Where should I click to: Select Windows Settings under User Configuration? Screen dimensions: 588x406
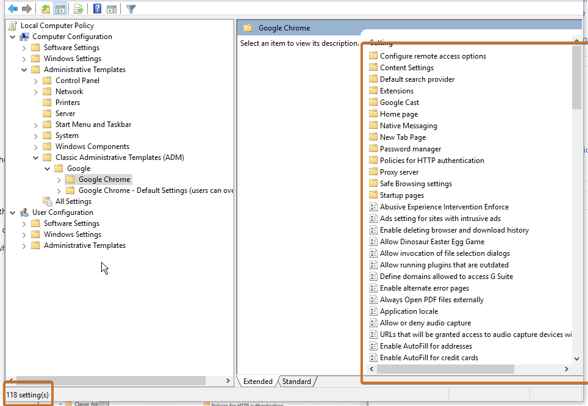(73, 234)
